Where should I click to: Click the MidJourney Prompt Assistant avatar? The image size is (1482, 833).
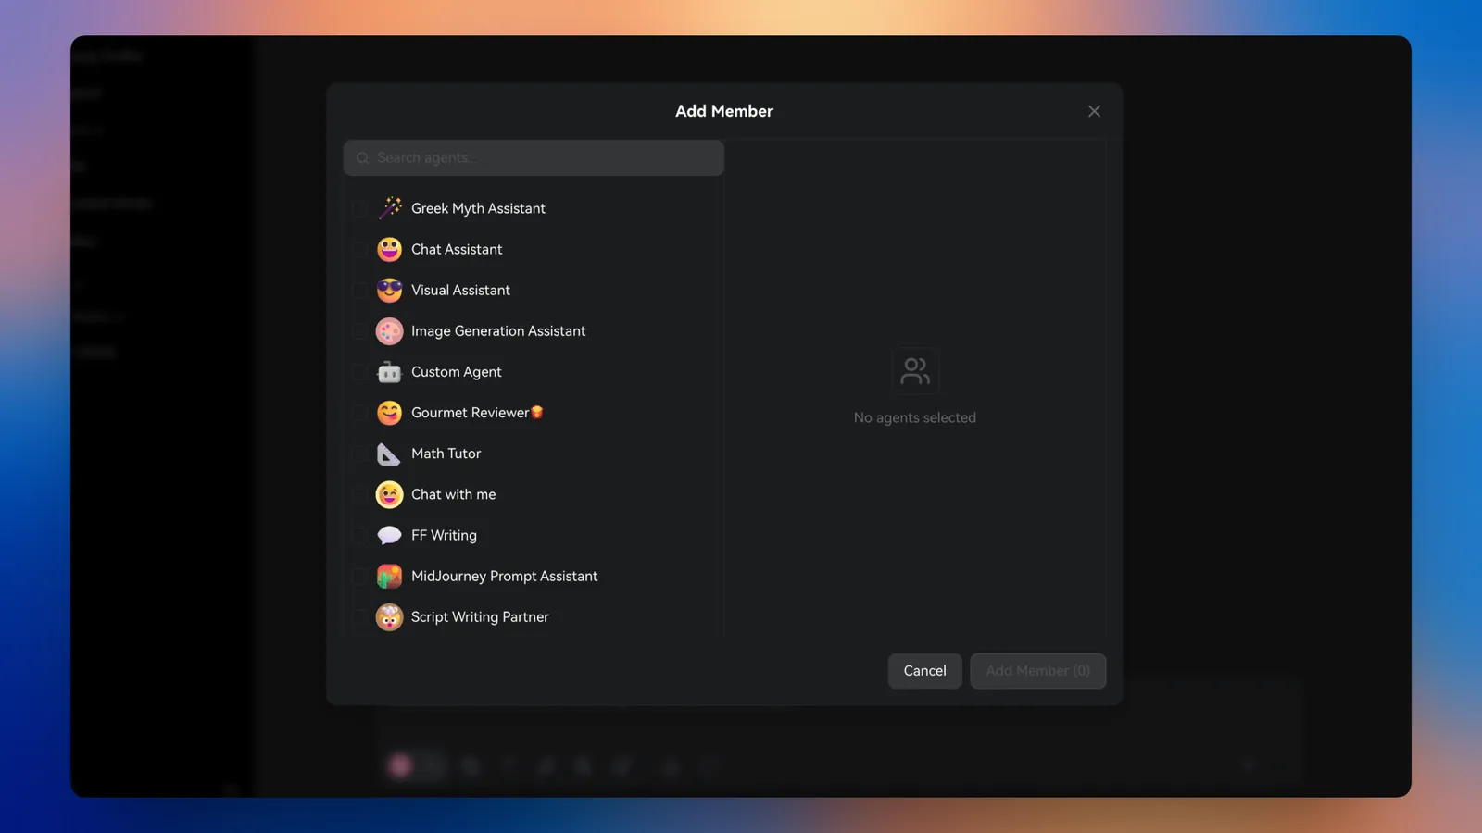pos(389,576)
